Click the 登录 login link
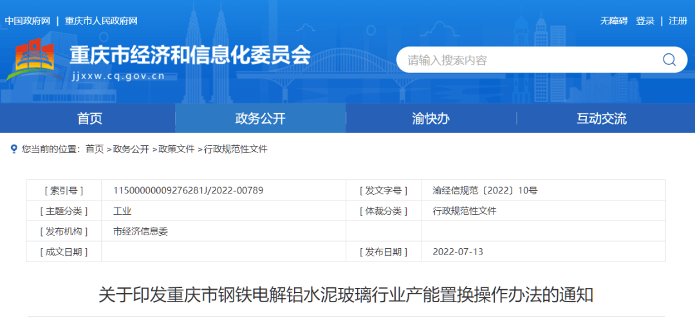The width and height of the screenshot is (695, 322). pos(645,21)
